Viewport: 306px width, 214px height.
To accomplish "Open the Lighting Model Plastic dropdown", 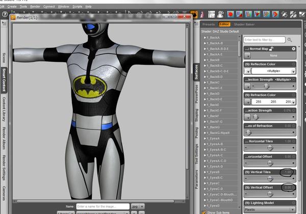I will coord(269,210).
